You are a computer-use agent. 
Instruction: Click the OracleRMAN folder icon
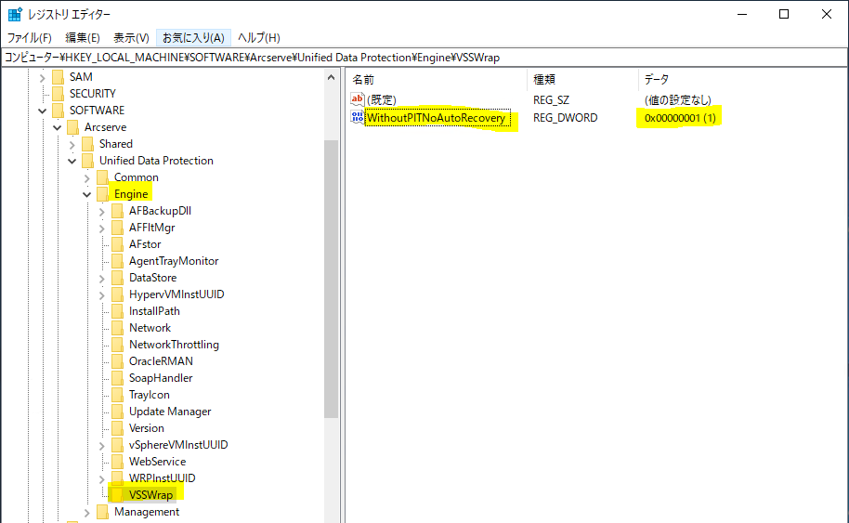coord(117,361)
